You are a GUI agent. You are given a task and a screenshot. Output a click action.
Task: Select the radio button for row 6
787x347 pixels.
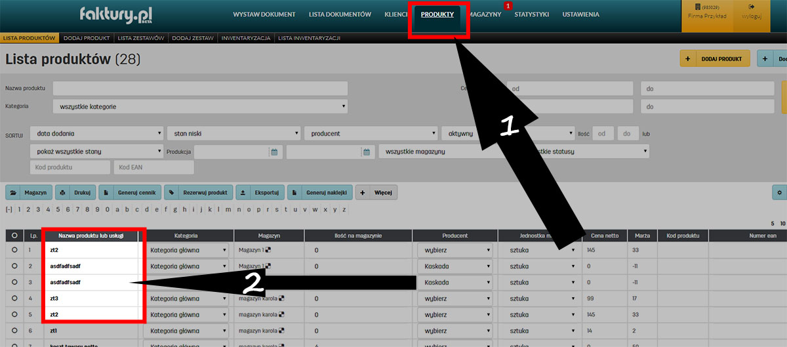pyautogui.click(x=14, y=331)
